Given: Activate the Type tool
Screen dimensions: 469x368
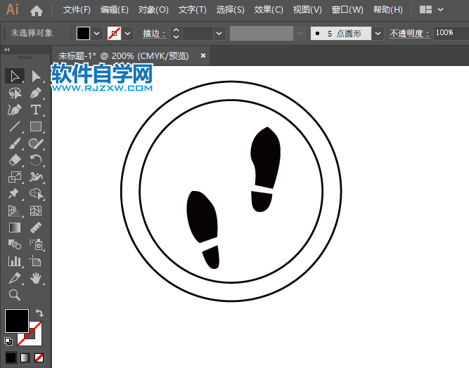Looking at the screenshot, I should 36,110.
